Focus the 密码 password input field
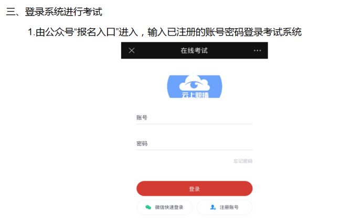 coord(195,144)
